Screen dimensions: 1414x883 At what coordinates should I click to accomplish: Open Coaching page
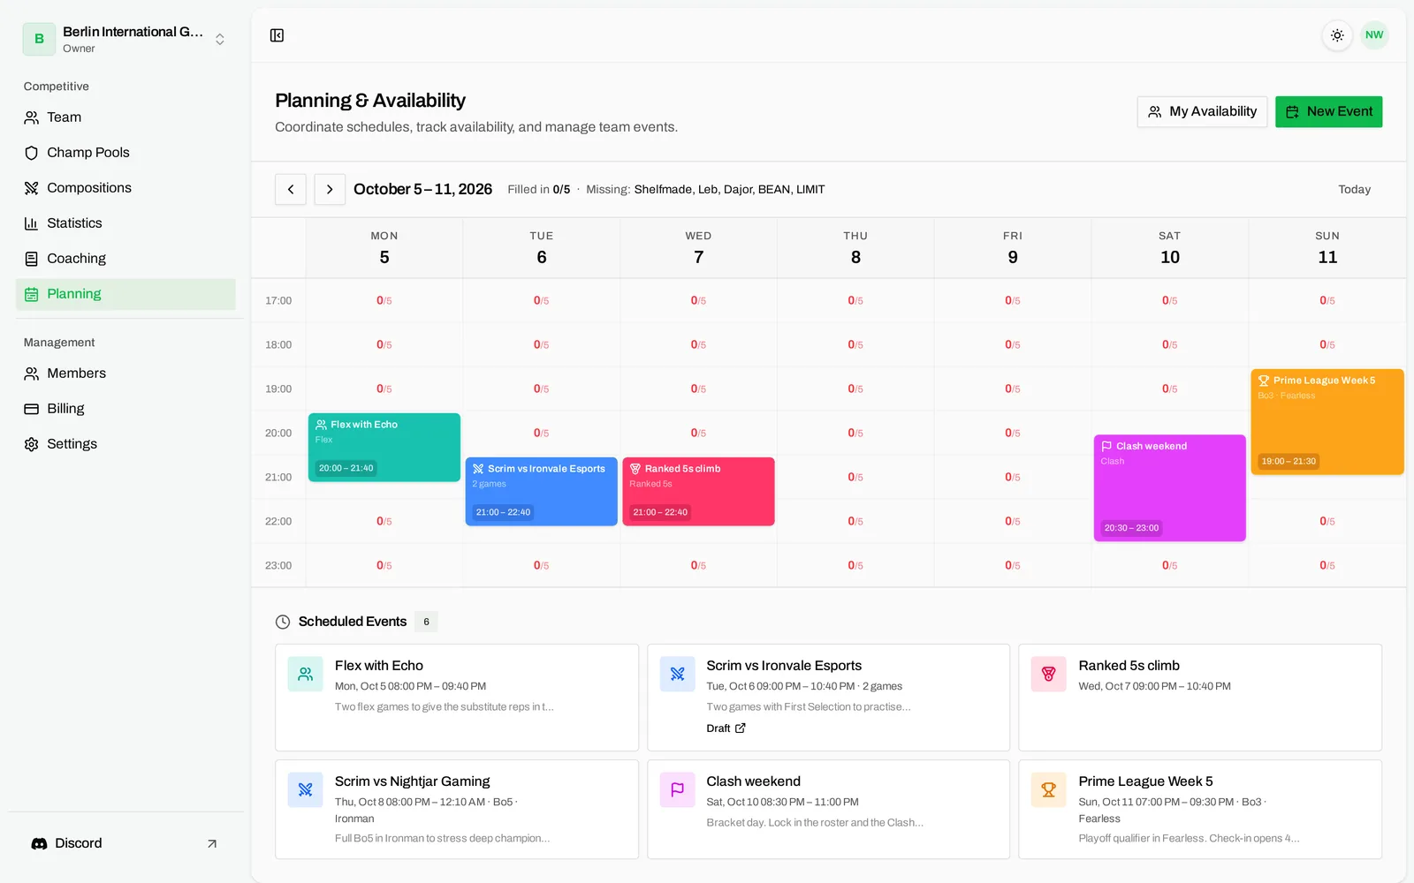point(125,259)
